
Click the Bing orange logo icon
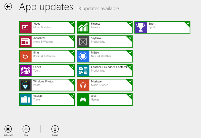25,56
